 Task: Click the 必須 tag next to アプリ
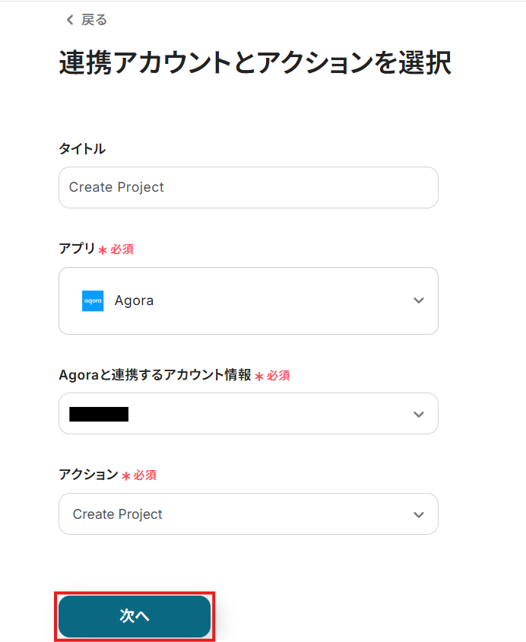(x=122, y=249)
